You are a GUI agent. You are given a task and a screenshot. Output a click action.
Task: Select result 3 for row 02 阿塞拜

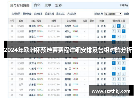coord(114,31)
